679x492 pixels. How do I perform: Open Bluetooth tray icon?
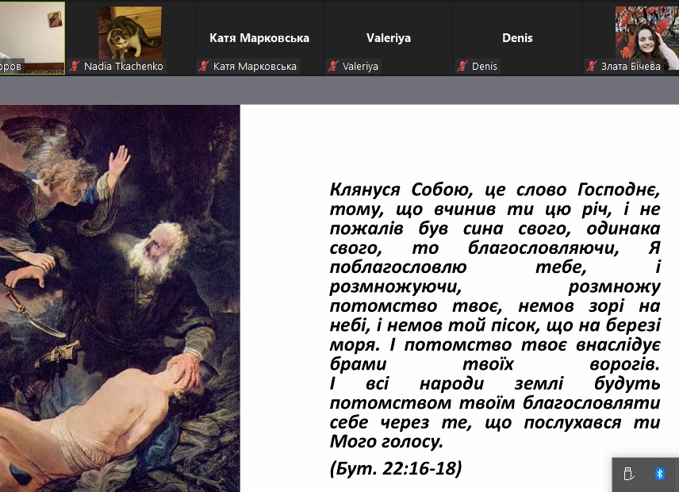tap(659, 474)
